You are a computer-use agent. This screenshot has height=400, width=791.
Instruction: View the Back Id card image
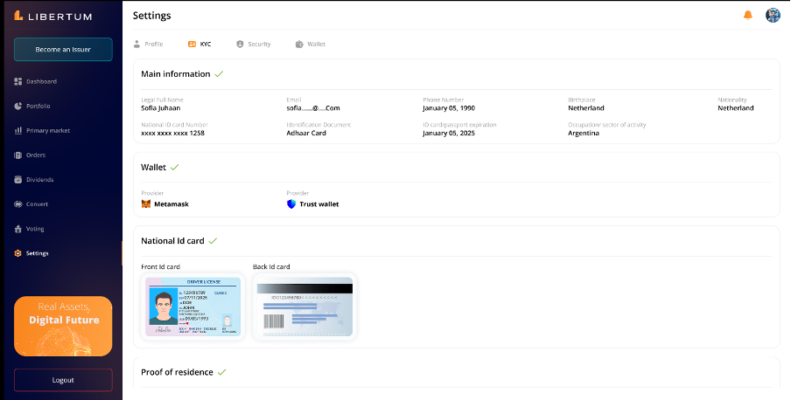[x=304, y=307]
